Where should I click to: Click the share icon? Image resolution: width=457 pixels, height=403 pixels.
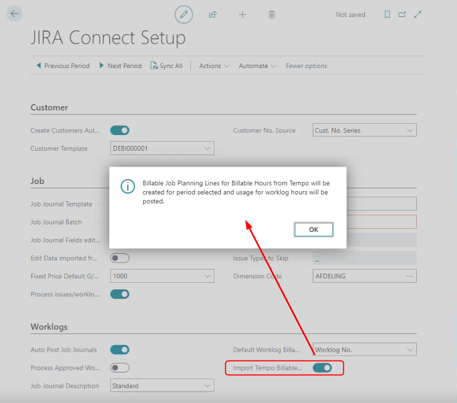click(213, 14)
